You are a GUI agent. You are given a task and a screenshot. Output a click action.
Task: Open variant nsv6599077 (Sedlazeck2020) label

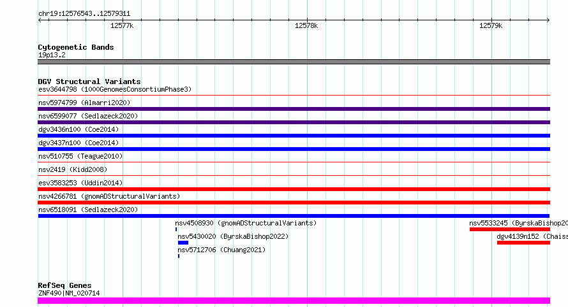click(88, 116)
